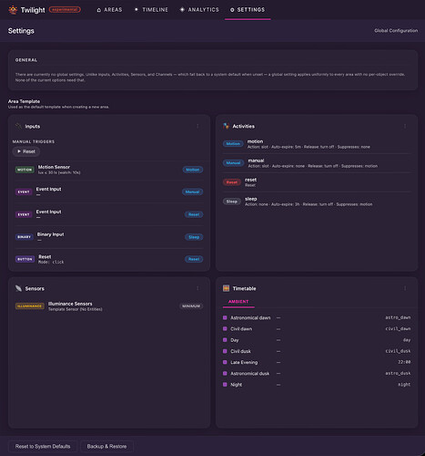Viewport: 425px width, 456px height.
Task: Click the Activities panel header icon
Action: pyautogui.click(x=226, y=126)
